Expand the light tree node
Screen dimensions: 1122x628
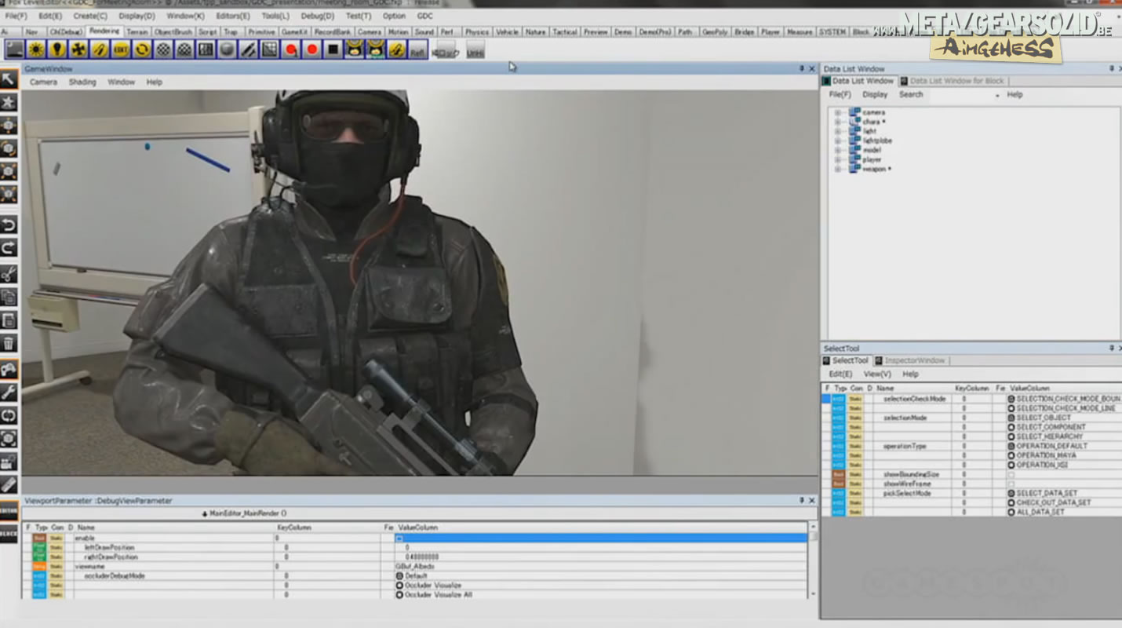pos(837,131)
